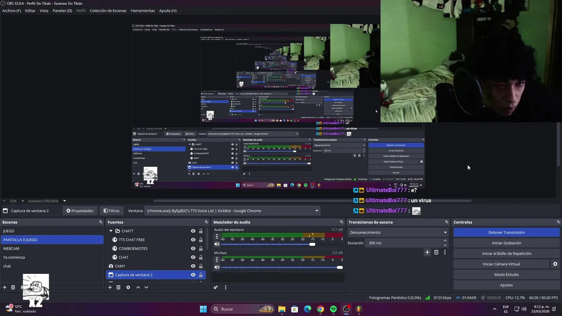Open the Desvanecimiento transition dropdown
The image size is (562, 316).
(x=398, y=233)
